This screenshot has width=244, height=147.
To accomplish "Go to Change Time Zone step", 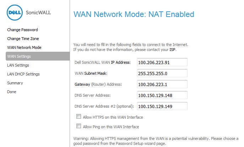I will point(23,39).
